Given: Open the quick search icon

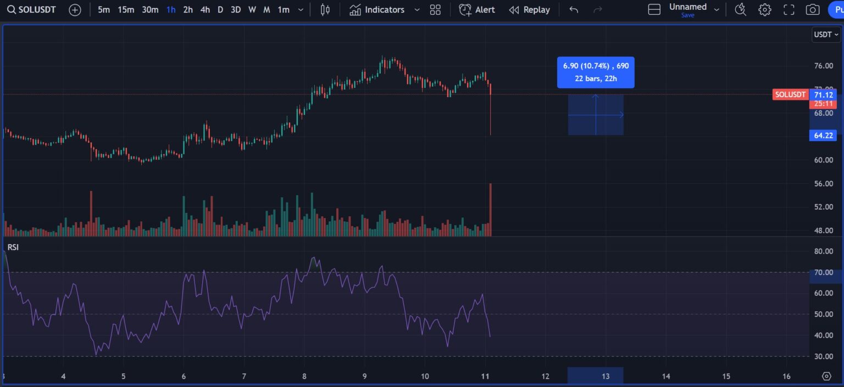Looking at the screenshot, I should pyautogui.click(x=741, y=10).
